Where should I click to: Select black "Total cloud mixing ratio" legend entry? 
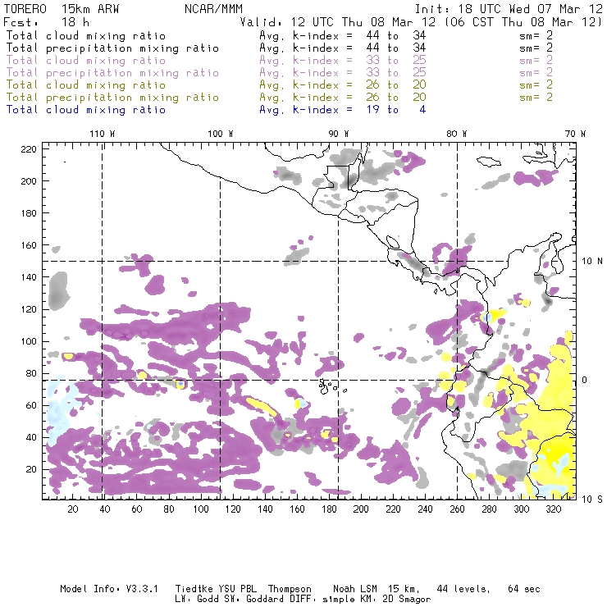86,36
